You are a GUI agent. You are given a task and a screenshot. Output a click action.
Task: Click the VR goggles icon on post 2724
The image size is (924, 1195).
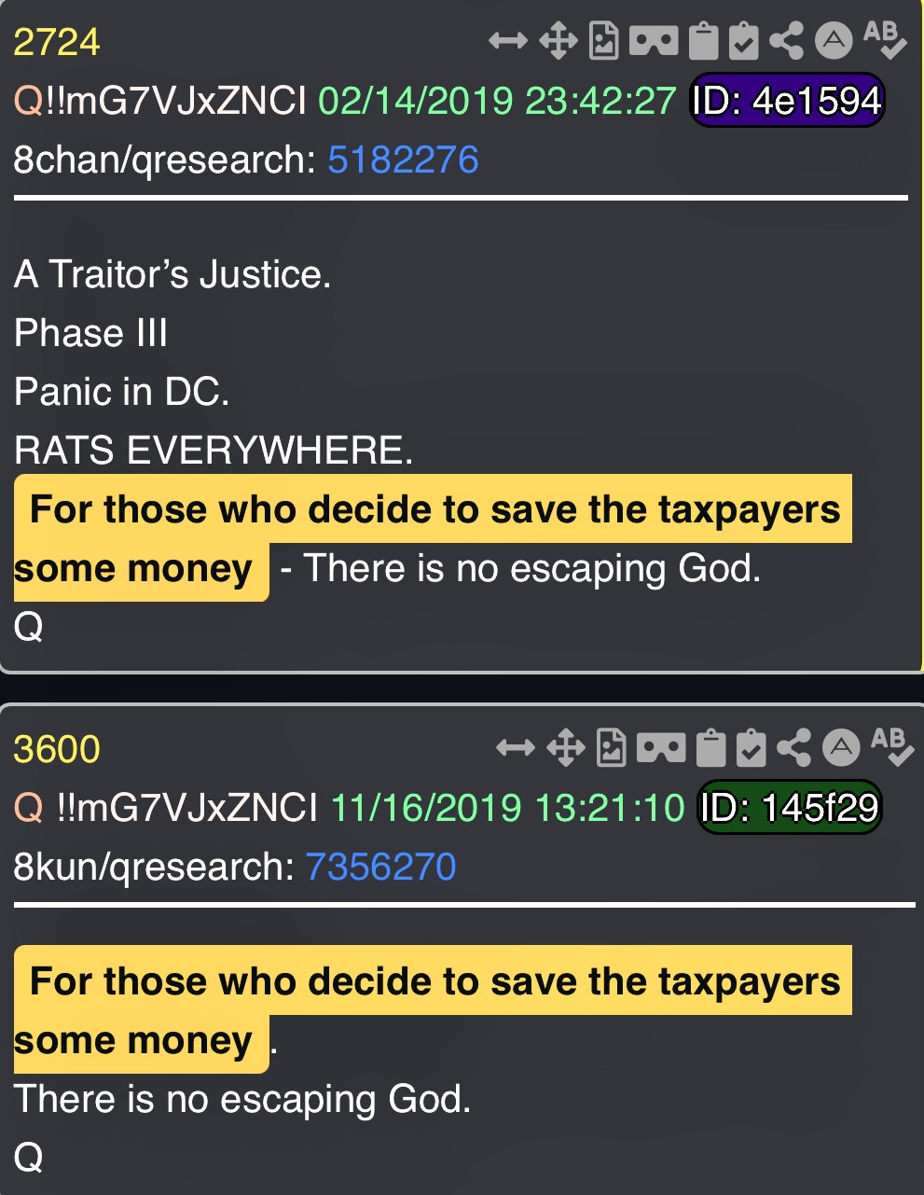click(654, 41)
